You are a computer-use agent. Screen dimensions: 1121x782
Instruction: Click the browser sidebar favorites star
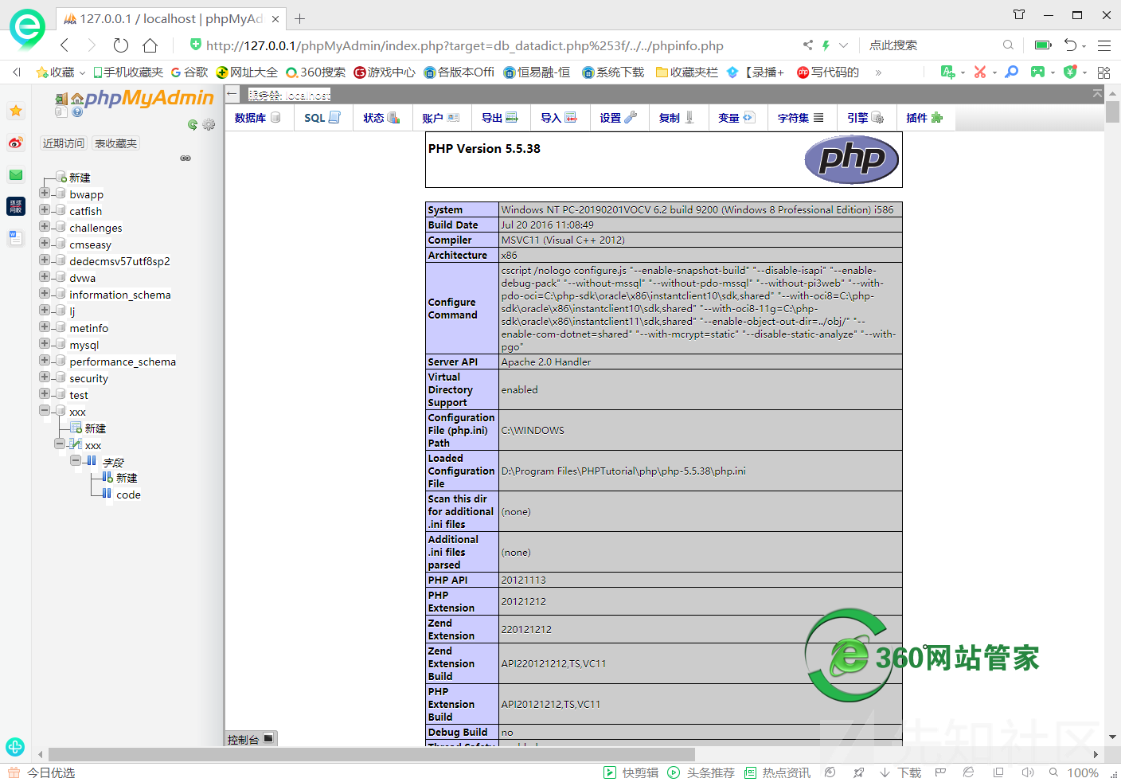tap(16, 111)
